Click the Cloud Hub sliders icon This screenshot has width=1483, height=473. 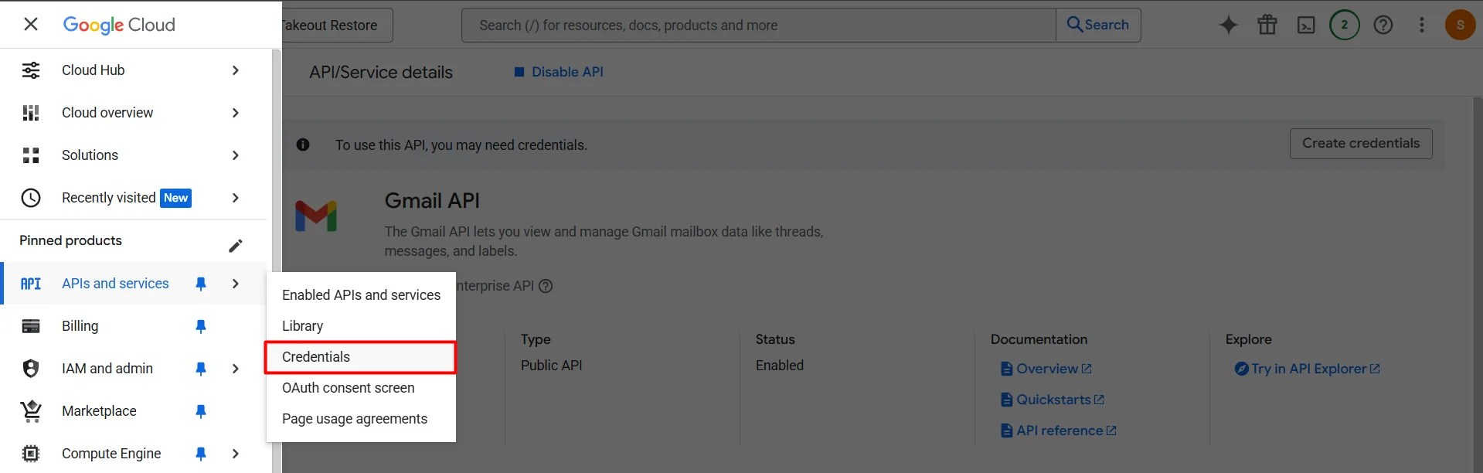coord(31,70)
